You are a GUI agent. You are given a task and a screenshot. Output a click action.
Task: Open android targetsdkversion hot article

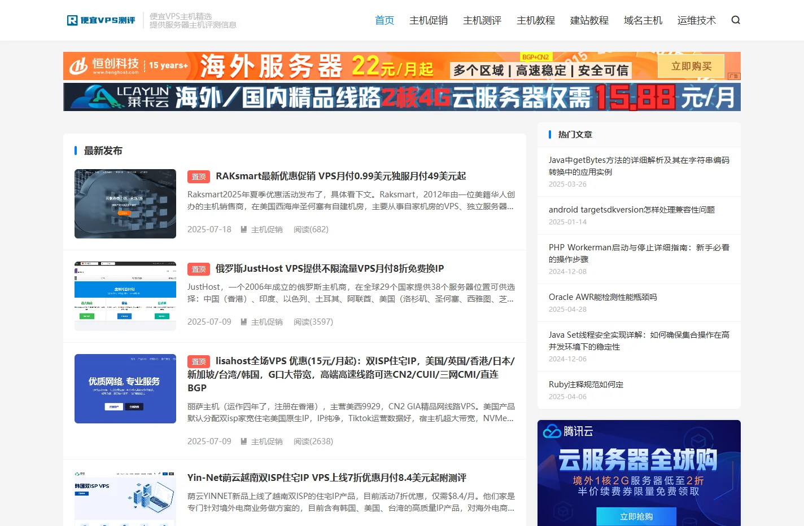click(632, 209)
